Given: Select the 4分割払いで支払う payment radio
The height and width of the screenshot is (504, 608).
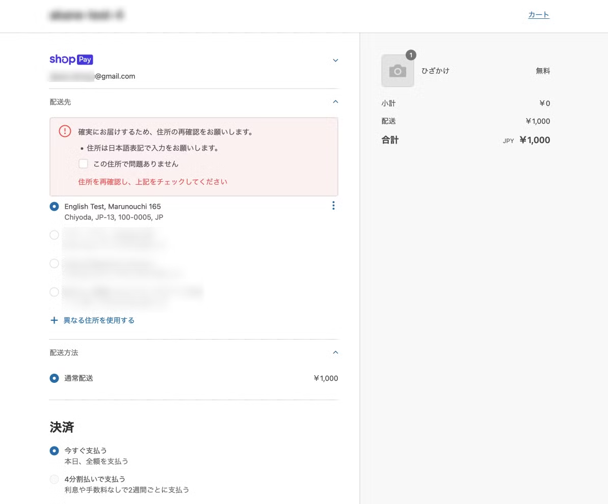Looking at the screenshot, I should [x=55, y=479].
